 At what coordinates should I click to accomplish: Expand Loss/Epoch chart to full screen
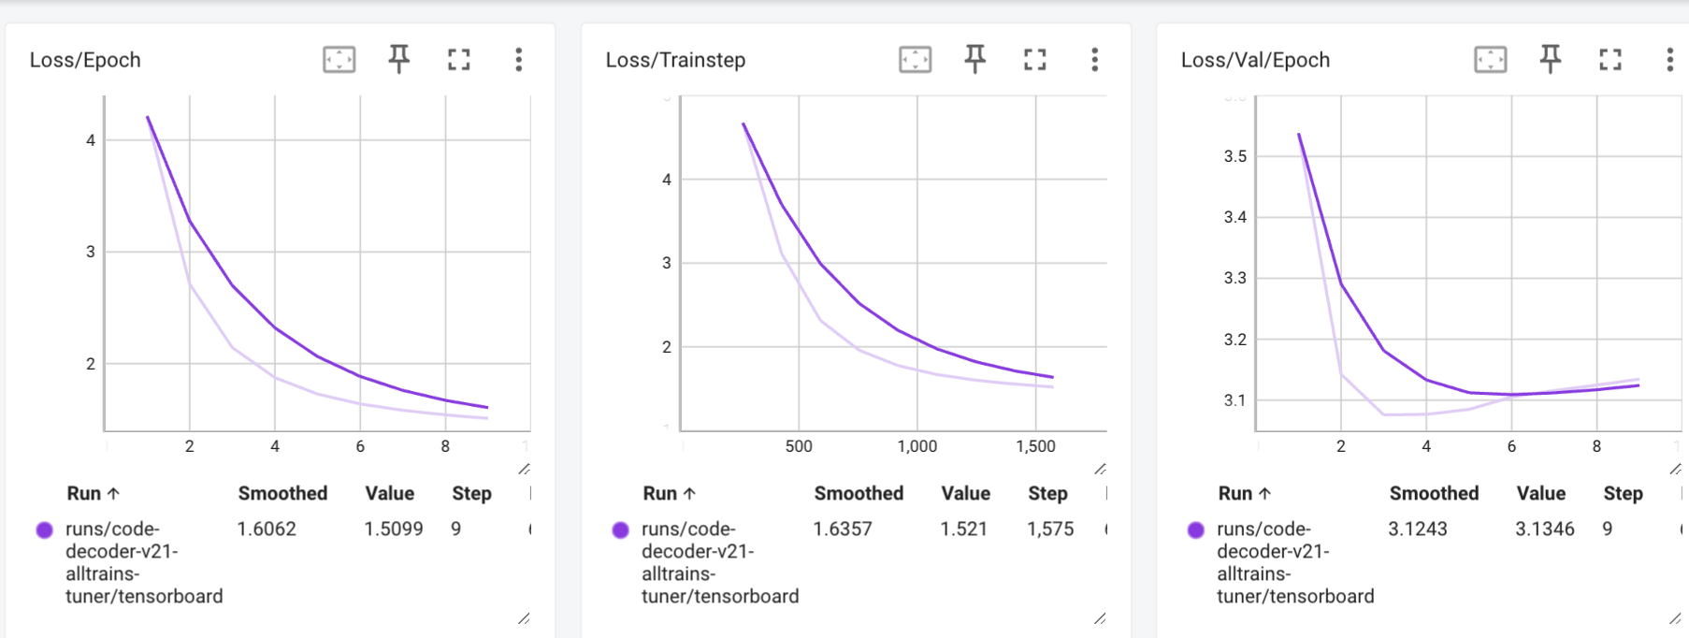click(x=458, y=60)
